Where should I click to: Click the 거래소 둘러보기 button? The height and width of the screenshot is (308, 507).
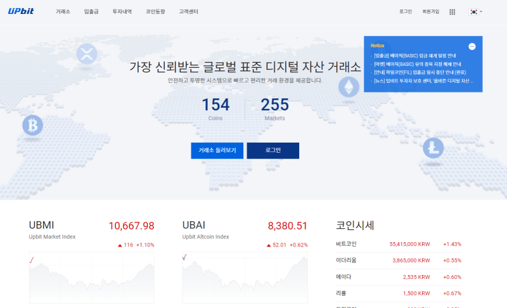point(217,151)
